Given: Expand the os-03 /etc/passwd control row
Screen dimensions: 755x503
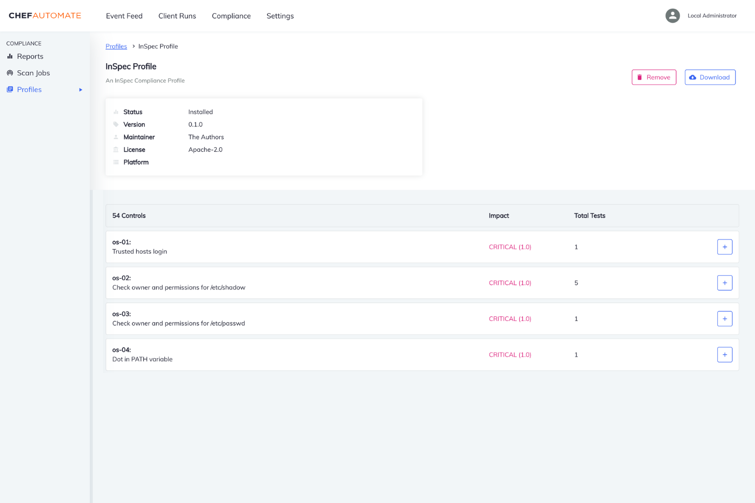Looking at the screenshot, I should pos(724,319).
